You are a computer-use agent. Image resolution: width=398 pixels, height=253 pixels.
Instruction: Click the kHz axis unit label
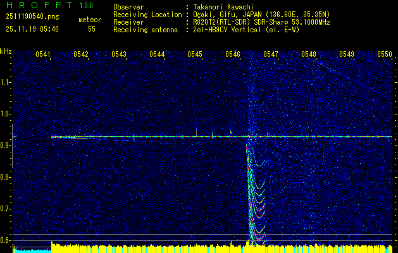[6, 51]
